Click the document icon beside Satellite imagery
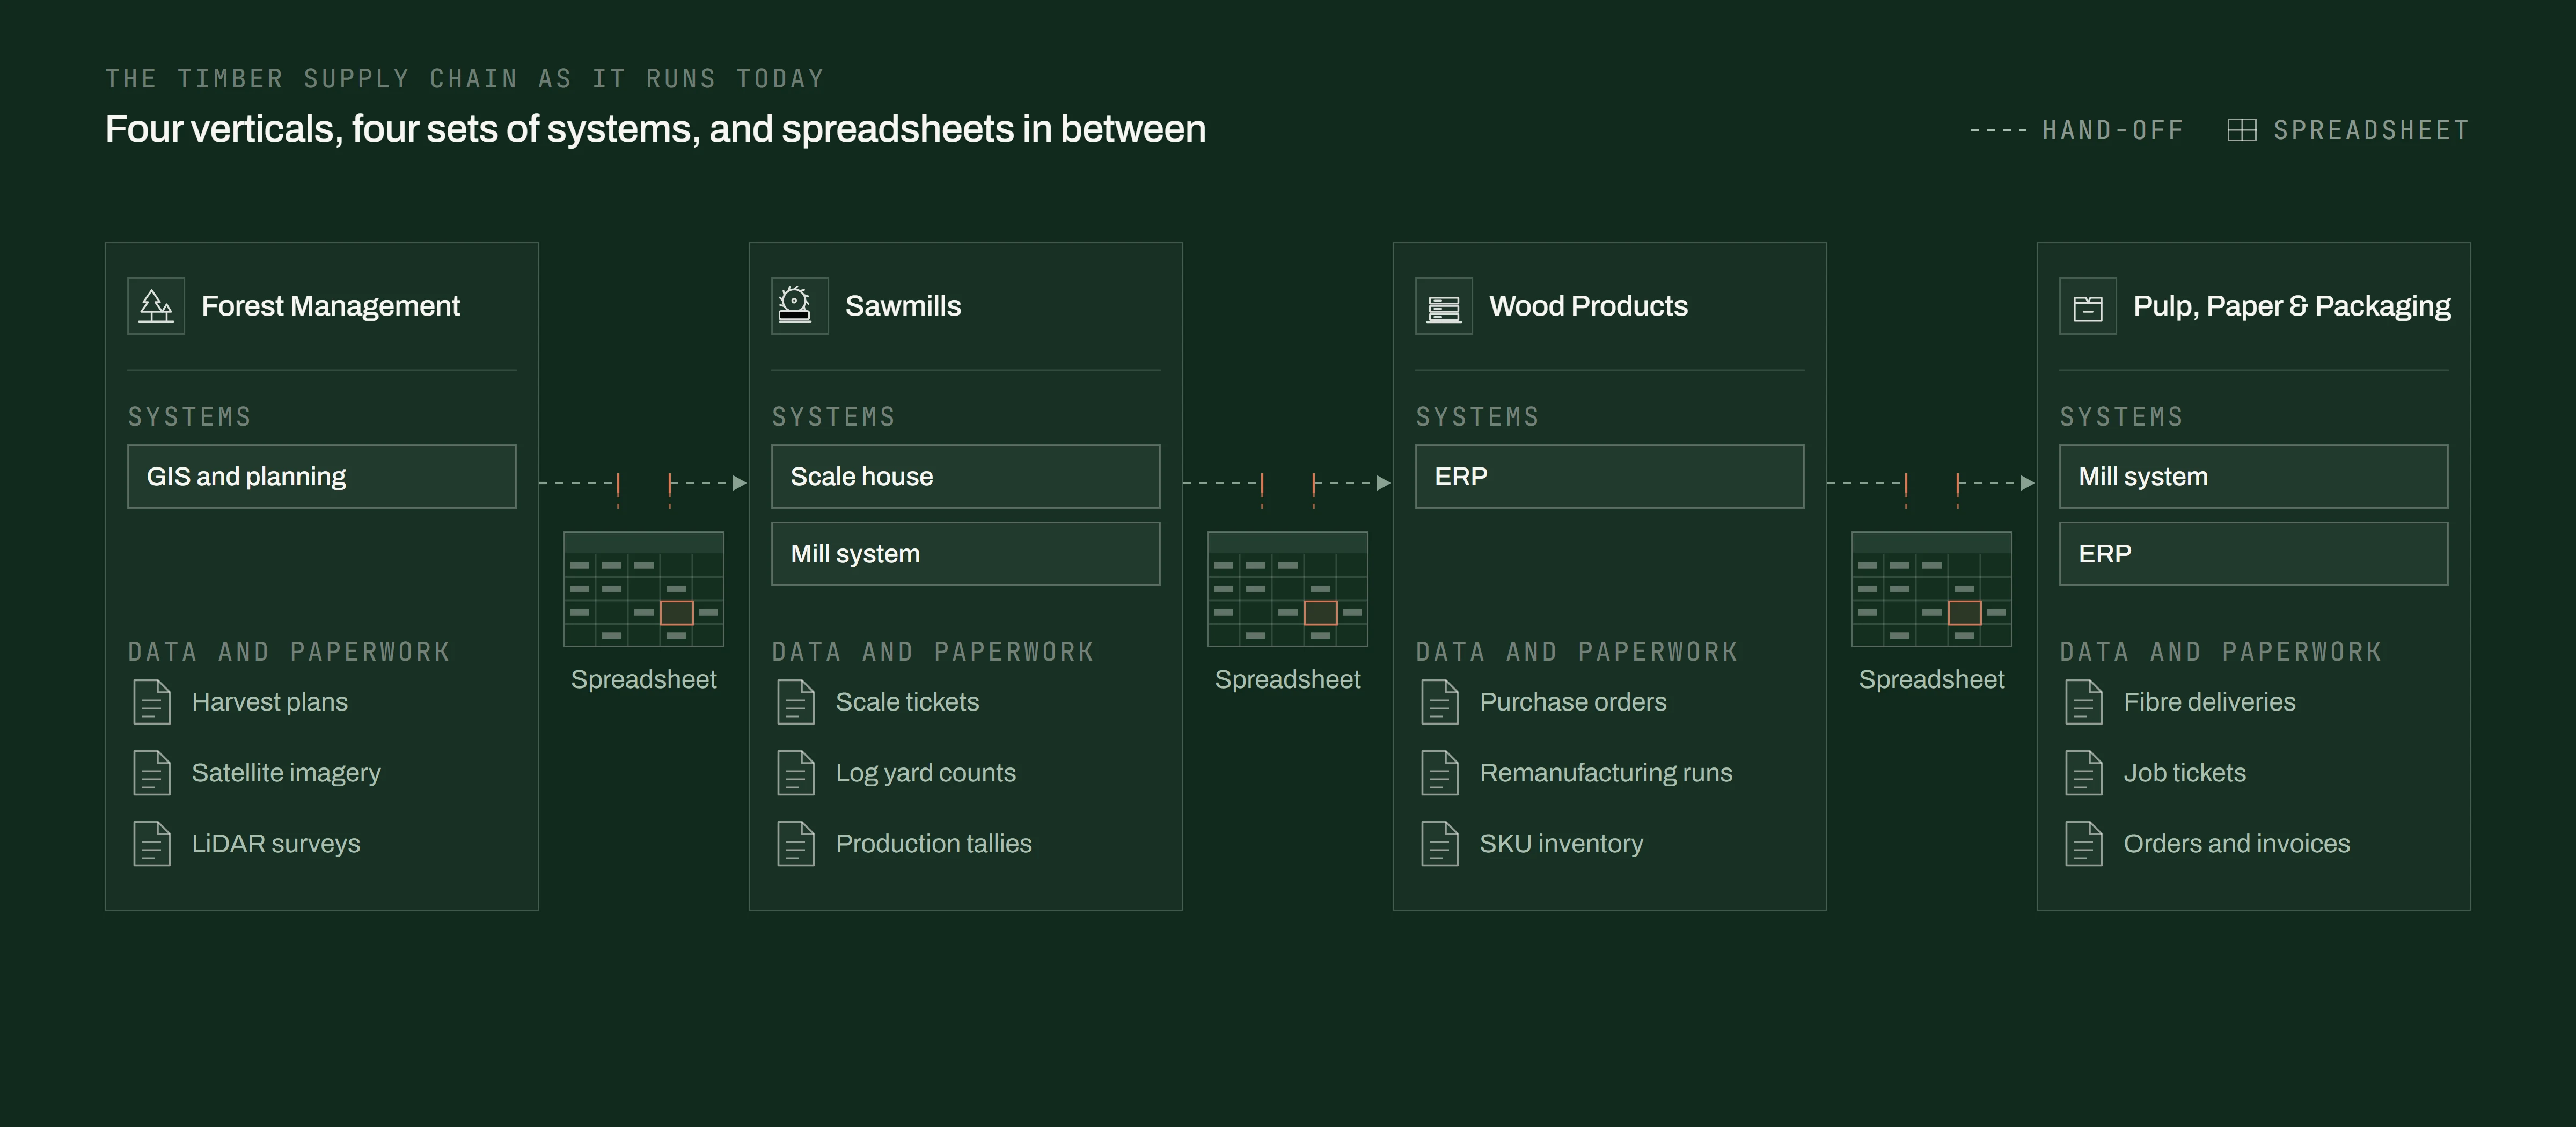Image resolution: width=2576 pixels, height=1127 pixels. [152, 773]
